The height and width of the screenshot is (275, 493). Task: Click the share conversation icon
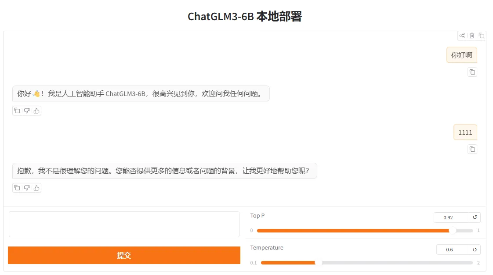462,36
